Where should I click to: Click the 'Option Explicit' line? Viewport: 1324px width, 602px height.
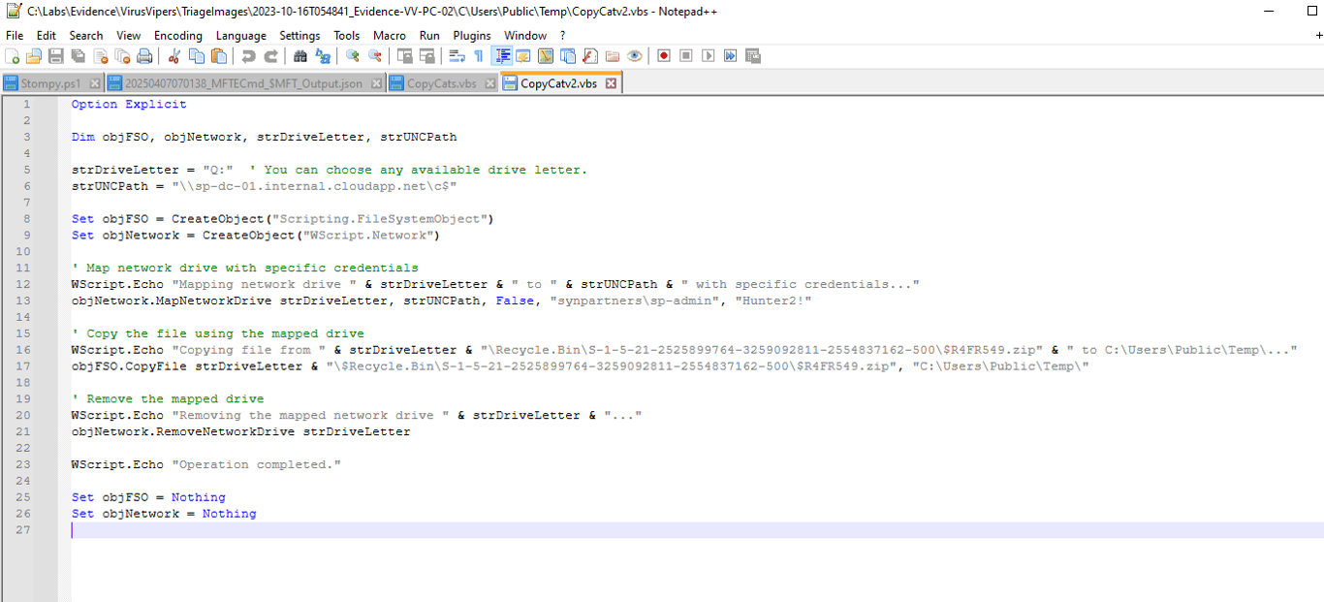click(x=129, y=104)
